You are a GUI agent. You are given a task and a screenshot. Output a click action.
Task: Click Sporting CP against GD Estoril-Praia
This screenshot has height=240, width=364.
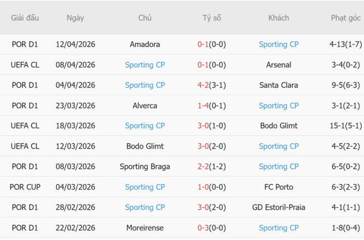144,207
